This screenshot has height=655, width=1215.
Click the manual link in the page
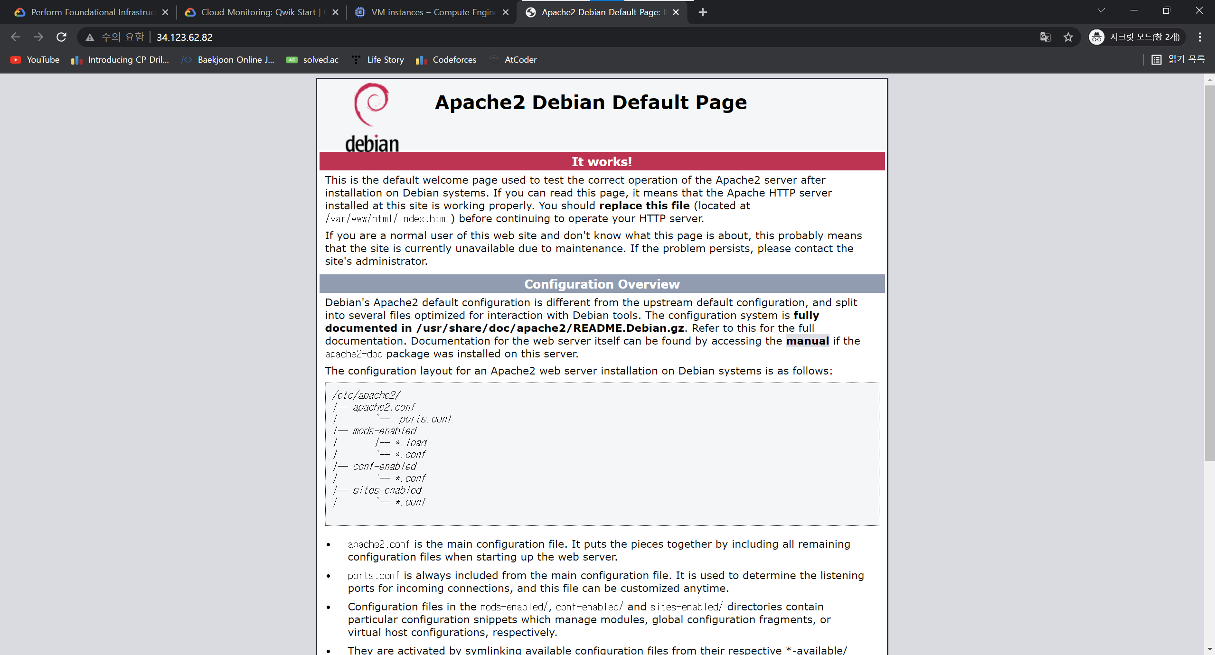pos(807,341)
